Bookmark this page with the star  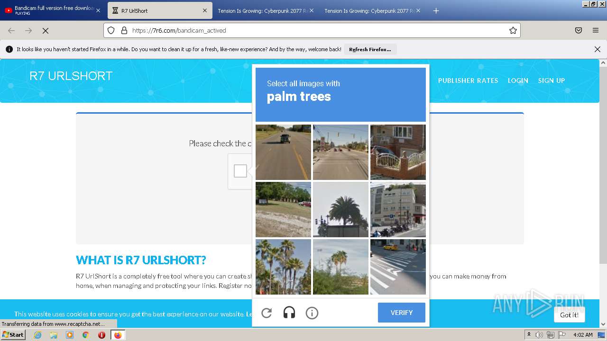[x=513, y=30]
